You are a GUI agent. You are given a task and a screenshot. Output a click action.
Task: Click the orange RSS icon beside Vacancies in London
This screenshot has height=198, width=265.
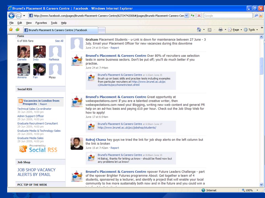tap(21, 101)
